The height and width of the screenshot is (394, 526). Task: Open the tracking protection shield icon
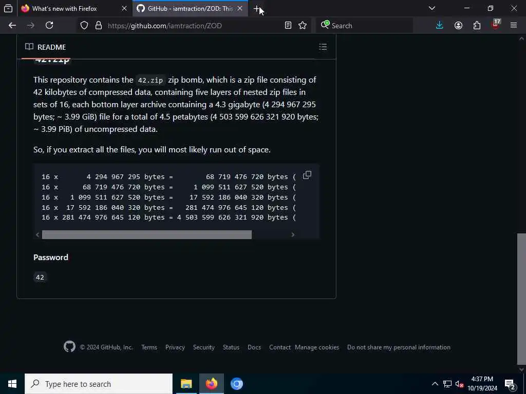(84, 26)
